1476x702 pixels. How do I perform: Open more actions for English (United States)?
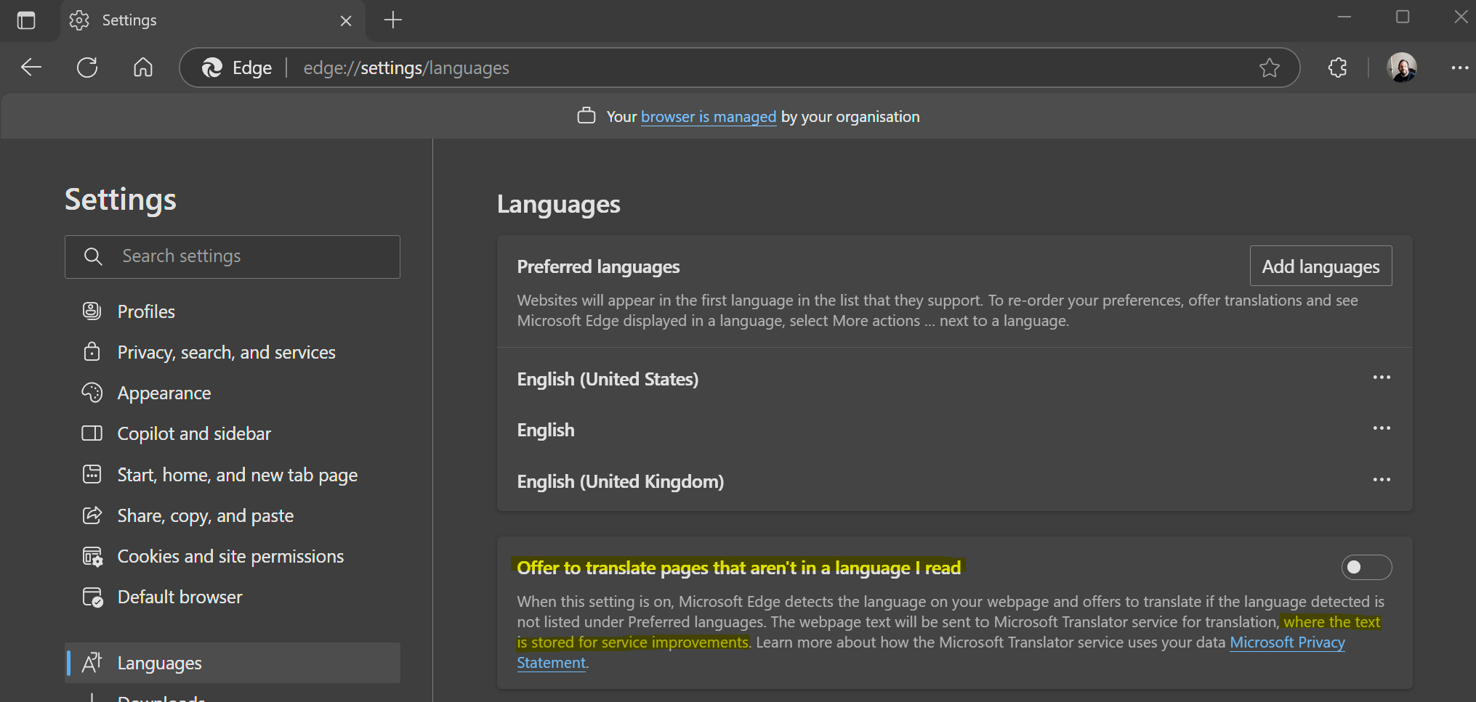pyautogui.click(x=1381, y=377)
